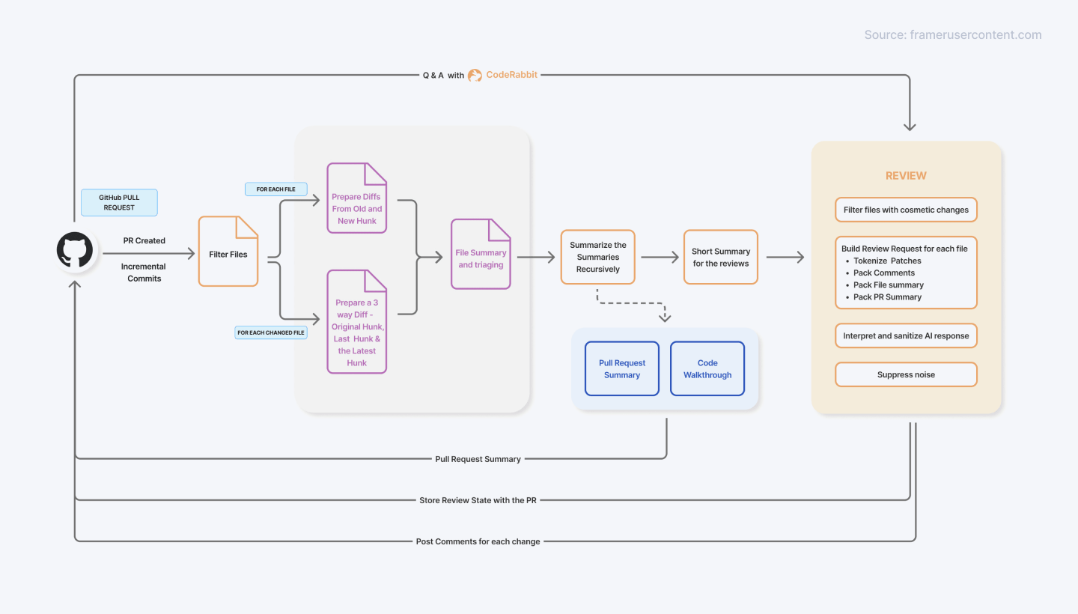The height and width of the screenshot is (614, 1078).
Task: Select the Short Summary for the reviews node
Action: point(720,257)
